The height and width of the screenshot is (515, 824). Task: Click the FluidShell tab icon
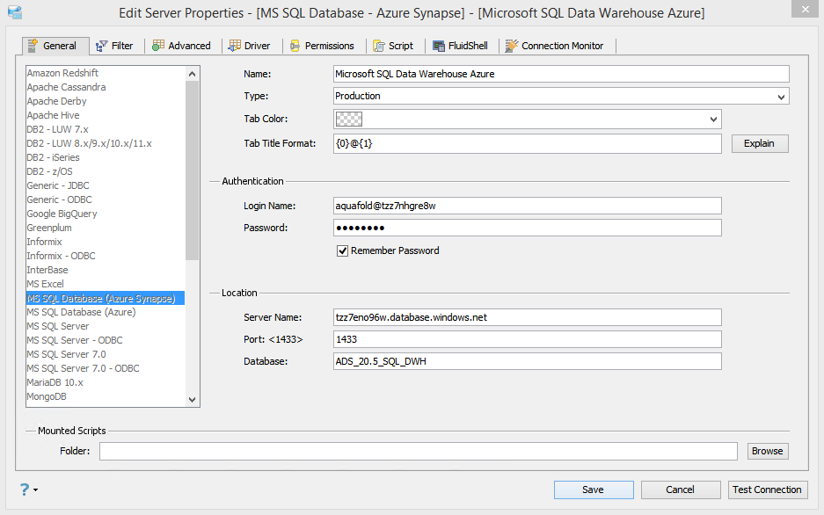pyautogui.click(x=438, y=46)
